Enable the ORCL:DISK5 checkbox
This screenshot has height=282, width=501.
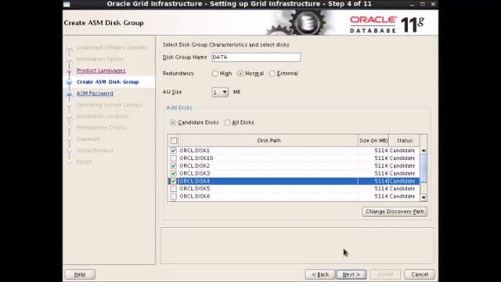click(174, 189)
